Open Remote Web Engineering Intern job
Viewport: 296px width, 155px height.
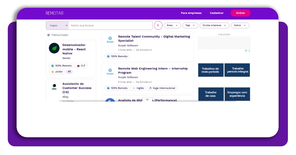click(153, 71)
